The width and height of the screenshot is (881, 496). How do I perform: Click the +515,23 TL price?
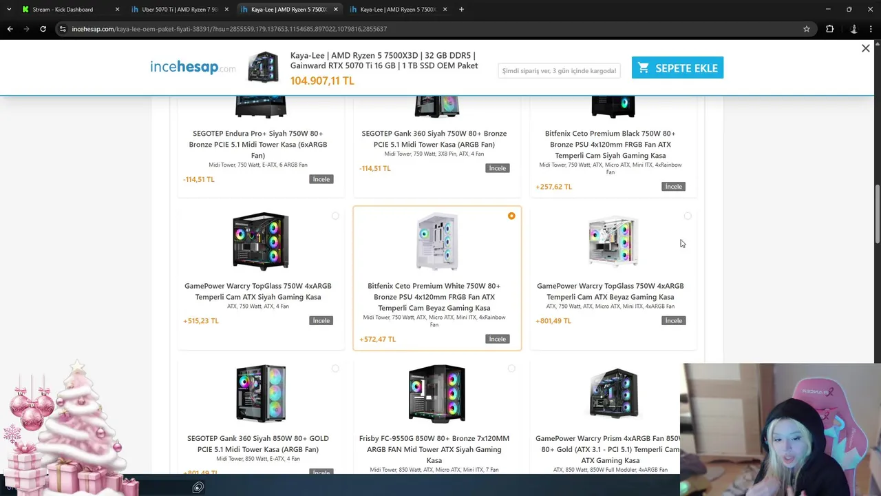coord(201,320)
